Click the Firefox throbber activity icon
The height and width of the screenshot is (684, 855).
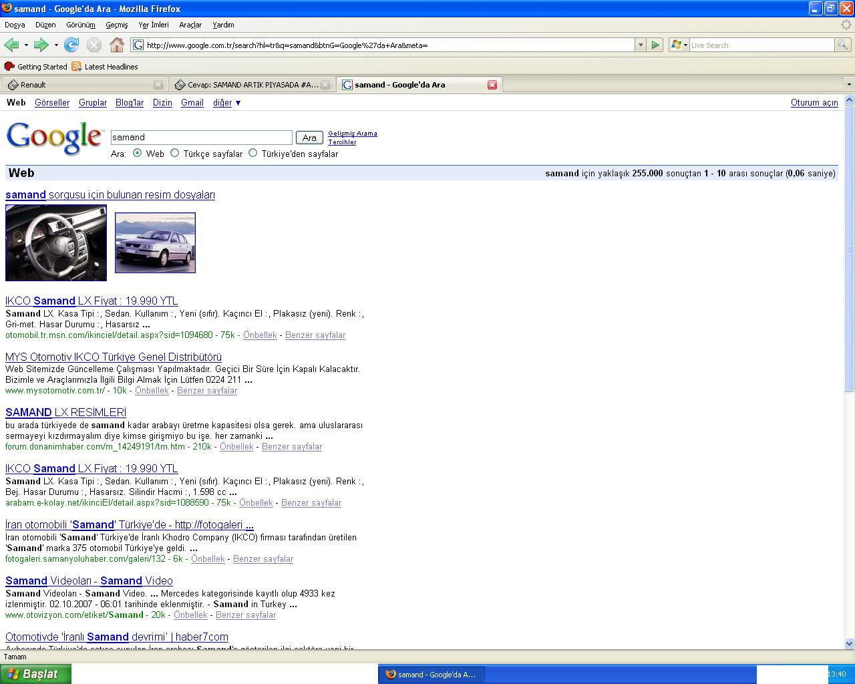[847, 25]
